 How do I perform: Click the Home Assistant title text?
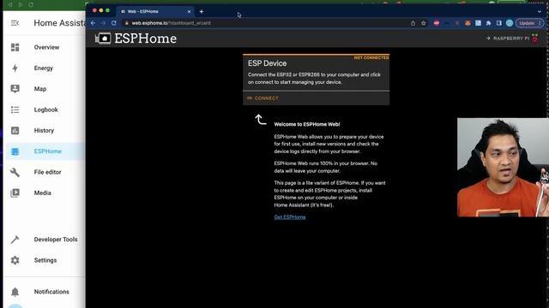[59, 23]
